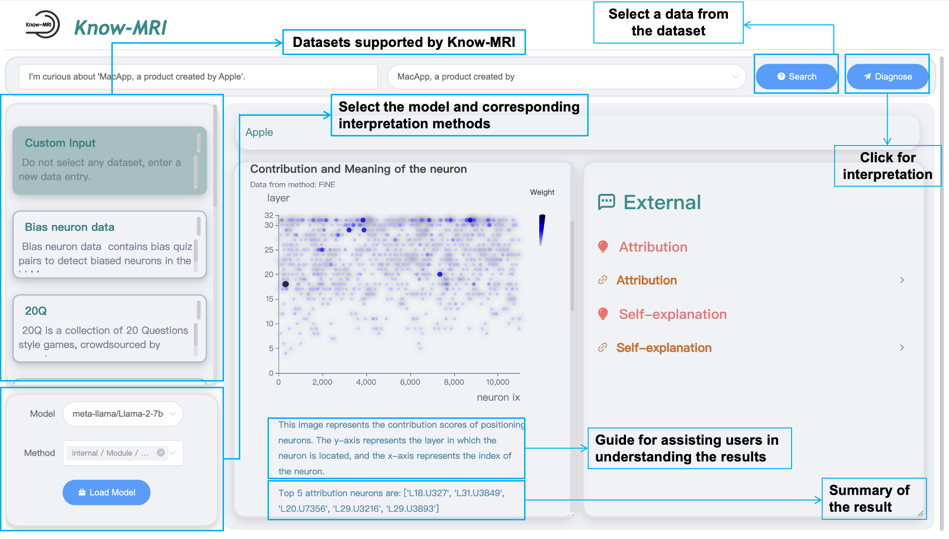Click the question mark icon in the Search button
Viewport: 949px width, 539px height.
tap(781, 77)
